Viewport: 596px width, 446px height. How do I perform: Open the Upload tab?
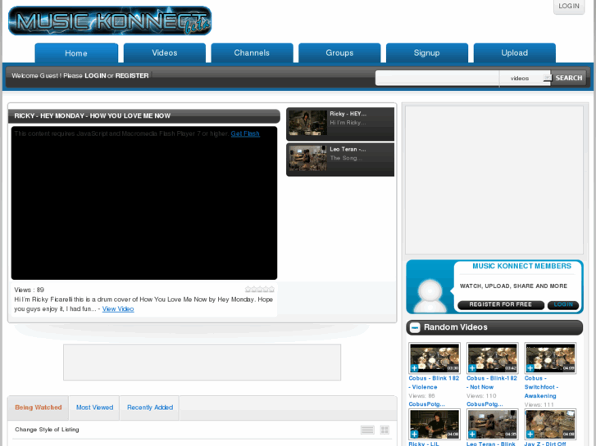(x=515, y=53)
